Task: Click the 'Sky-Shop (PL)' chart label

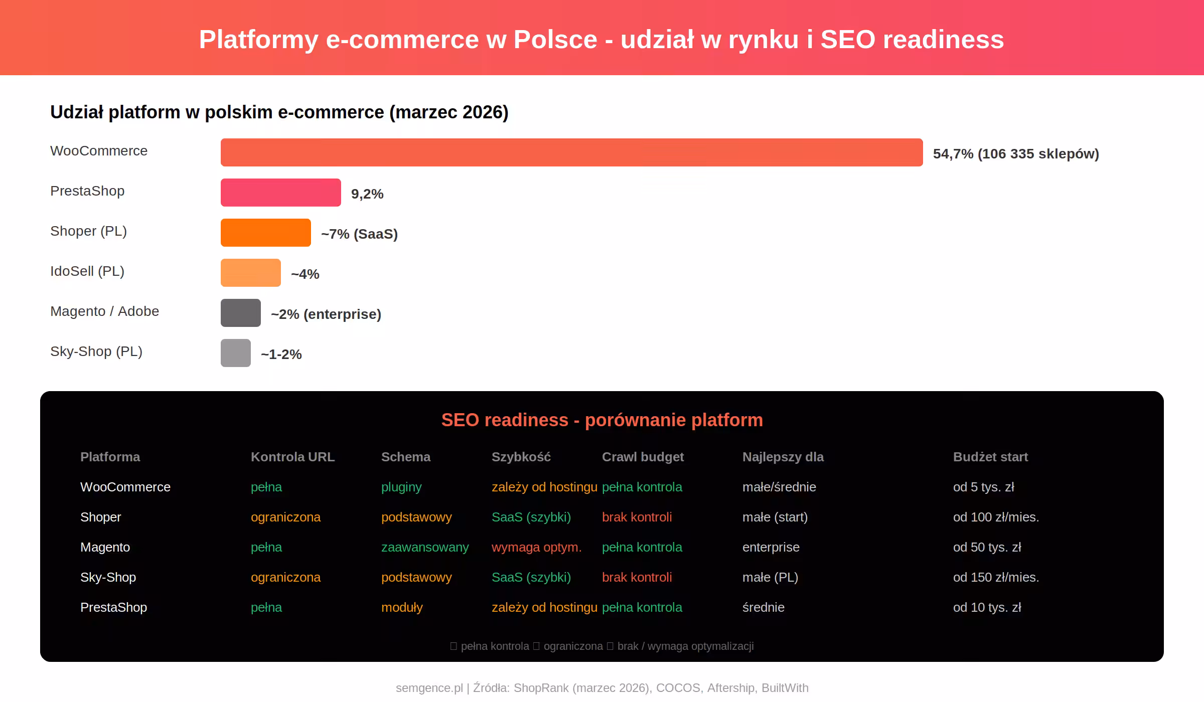Action: tap(96, 352)
